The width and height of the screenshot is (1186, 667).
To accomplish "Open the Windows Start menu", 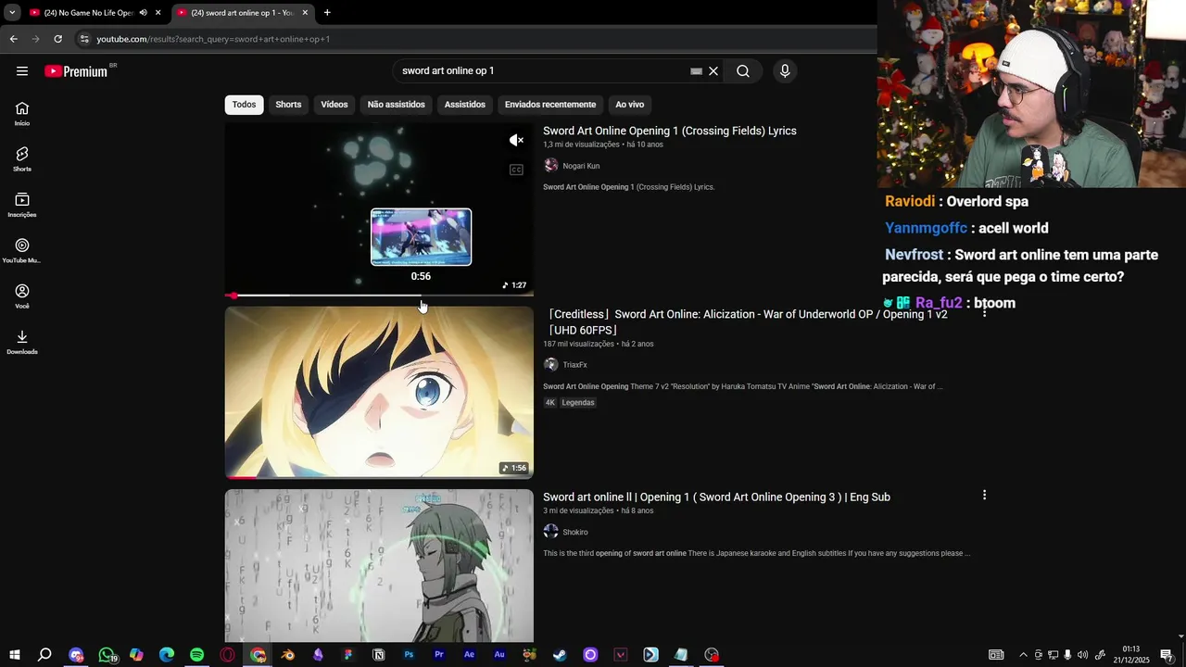I will tap(14, 655).
